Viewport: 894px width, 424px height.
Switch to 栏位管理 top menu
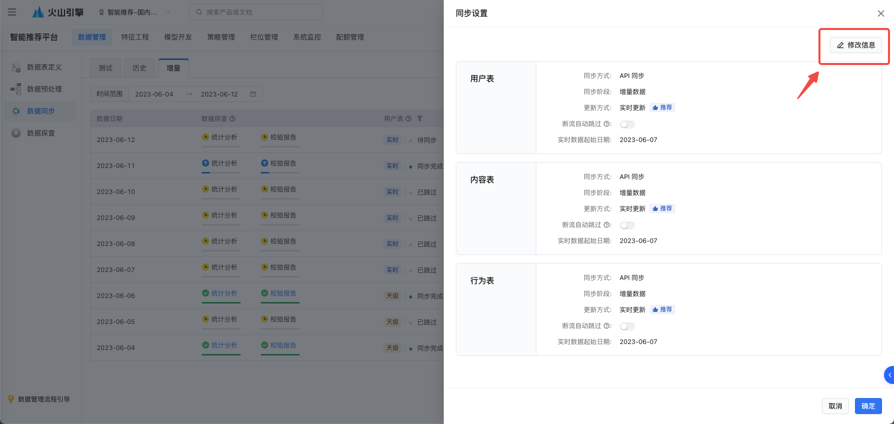tap(264, 37)
